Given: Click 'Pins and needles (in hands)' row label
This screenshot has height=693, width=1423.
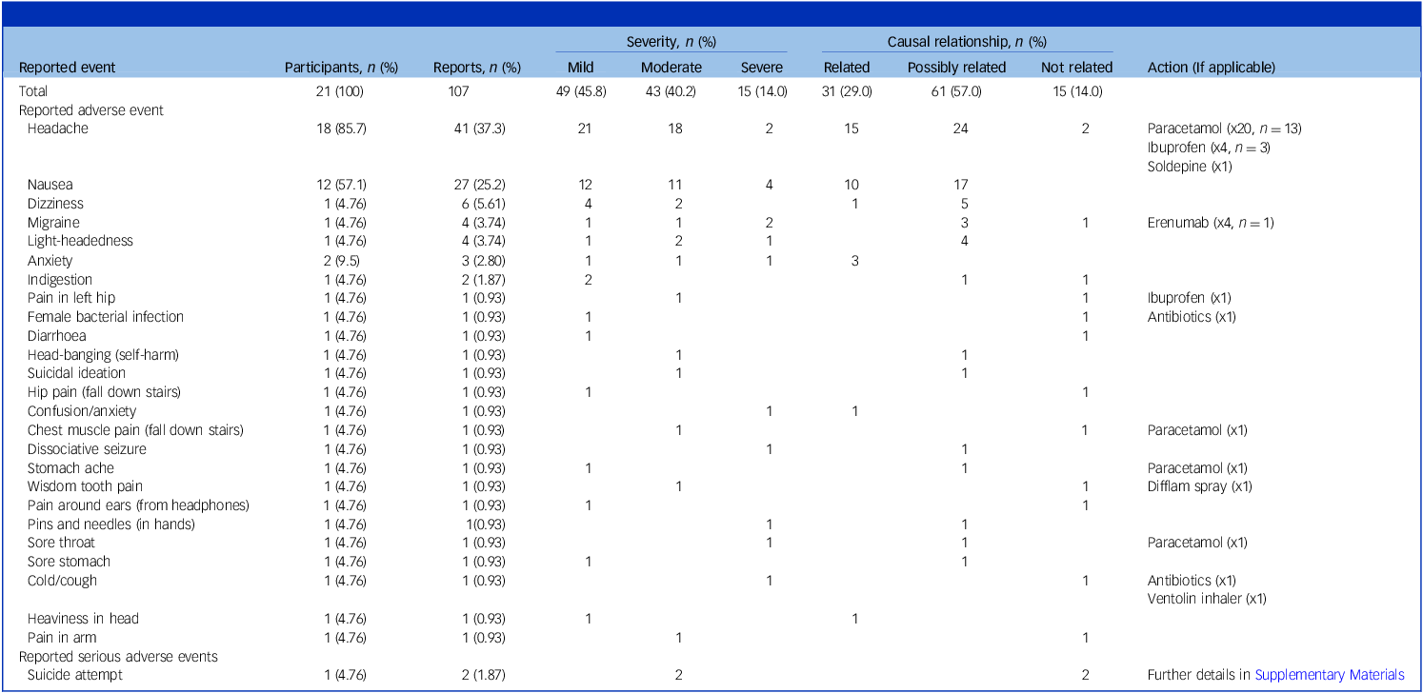Looking at the screenshot, I should 111,525.
